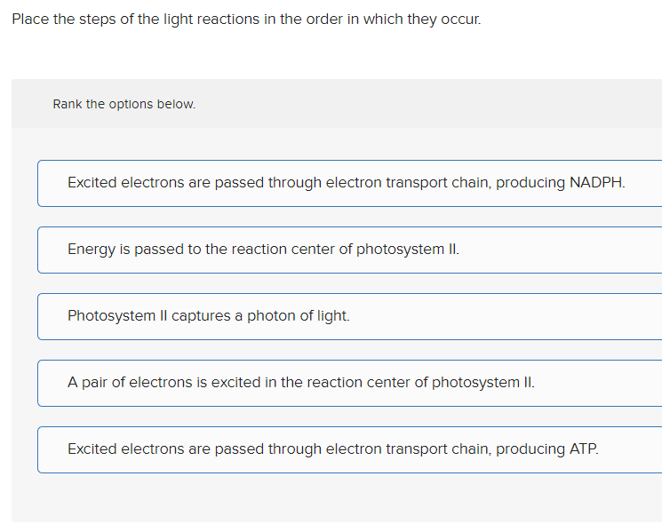Select the option about producing NADPH
This screenshot has height=524, width=662.
point(347,183)
